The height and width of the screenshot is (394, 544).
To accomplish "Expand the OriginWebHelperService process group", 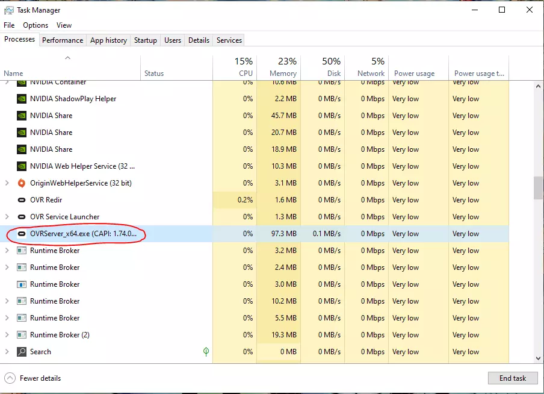I will 7,183.
